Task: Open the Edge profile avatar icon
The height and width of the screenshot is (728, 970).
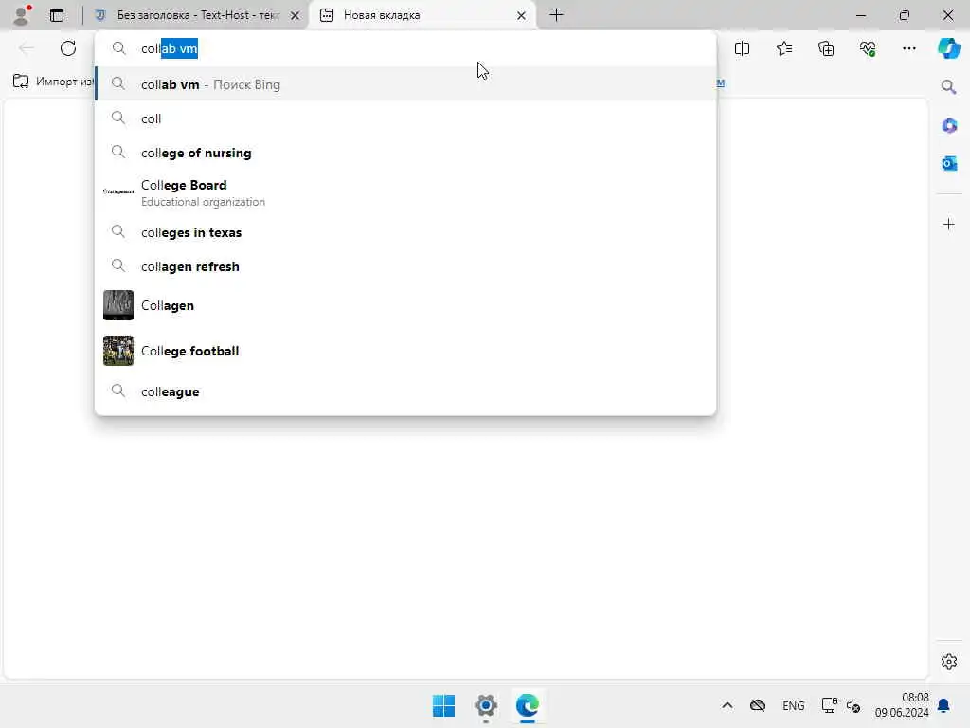Action: [x=23, y=14]
